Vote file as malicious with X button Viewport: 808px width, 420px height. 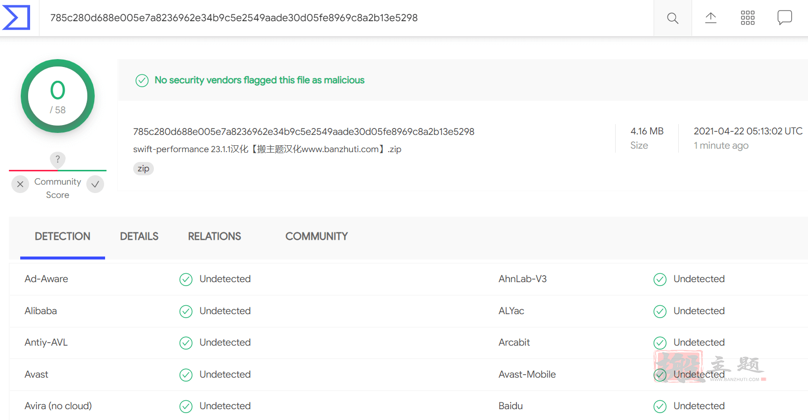tap(20, 184)
